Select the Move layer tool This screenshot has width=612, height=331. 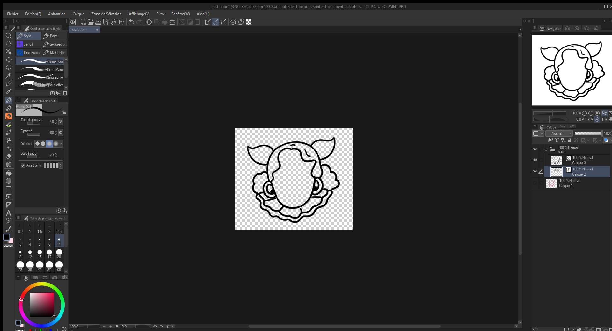click(x=9, y=60)
